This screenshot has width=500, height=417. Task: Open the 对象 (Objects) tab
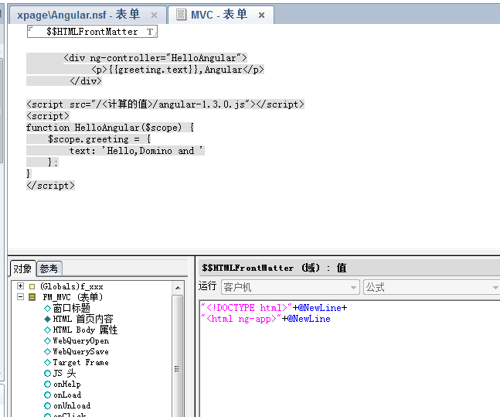click(x=22, y=268)
